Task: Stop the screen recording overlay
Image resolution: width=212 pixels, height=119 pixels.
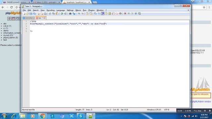Action: (x=210, y=111)
